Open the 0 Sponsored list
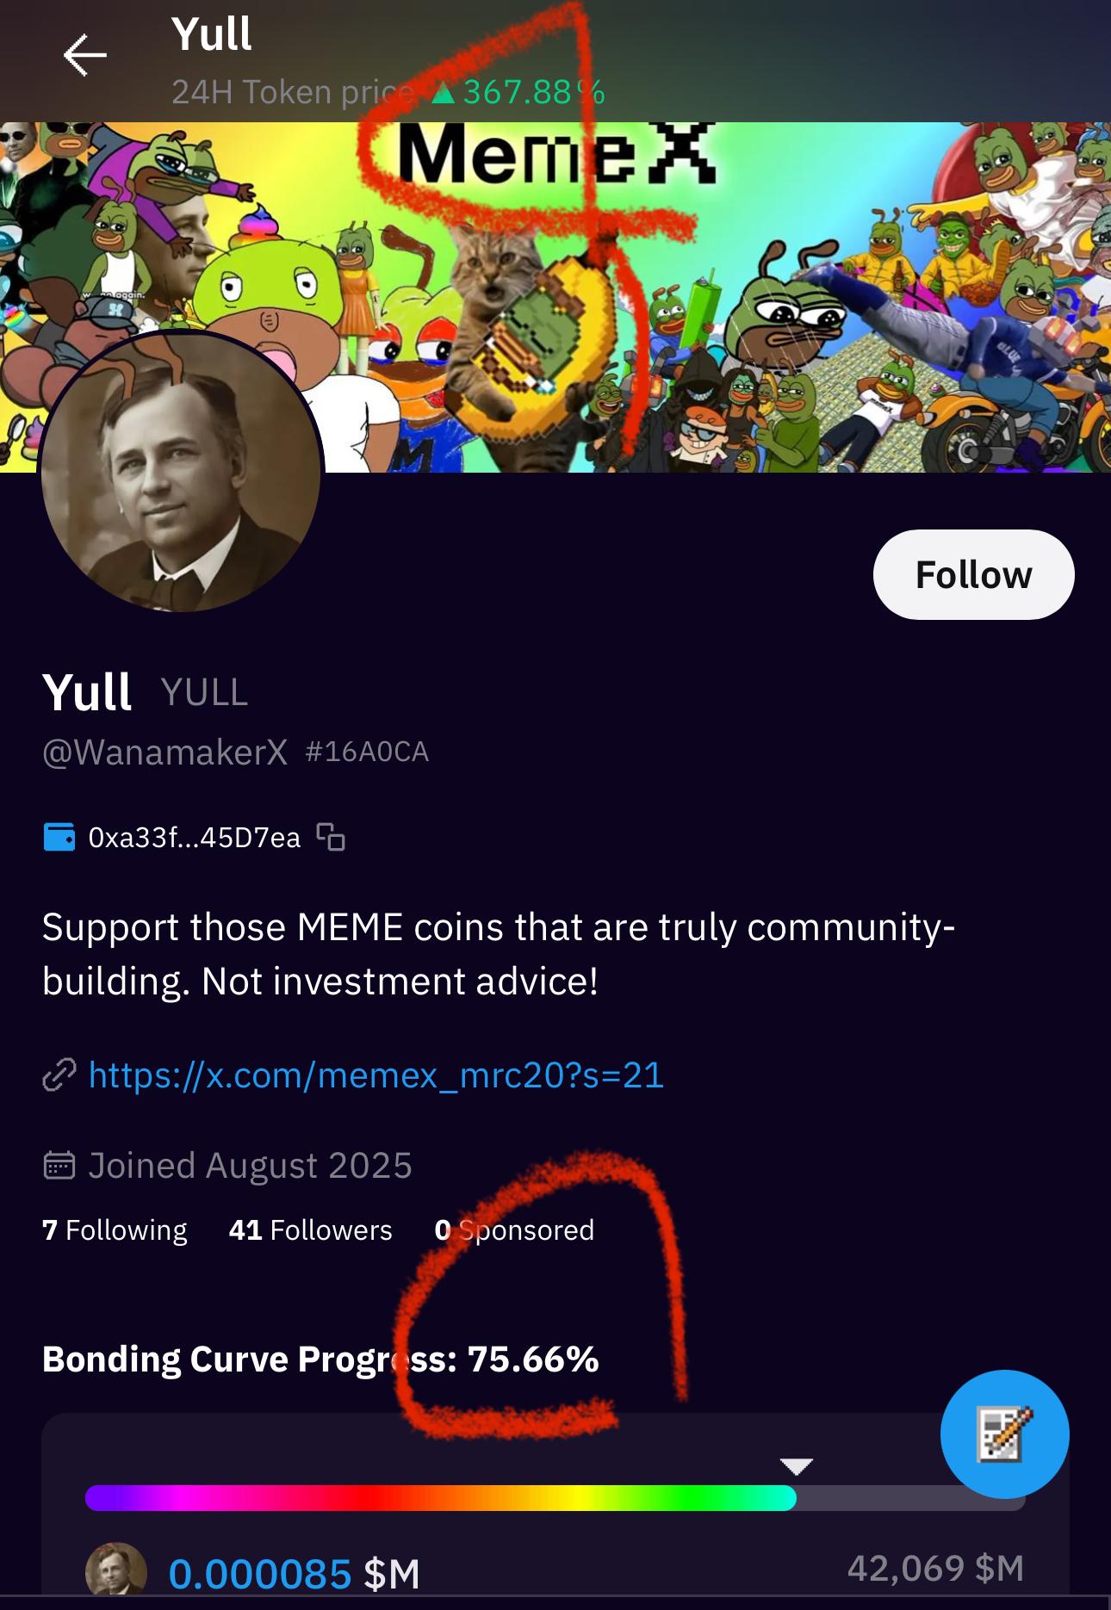 pyautogui.click(x=514, y=1230)
